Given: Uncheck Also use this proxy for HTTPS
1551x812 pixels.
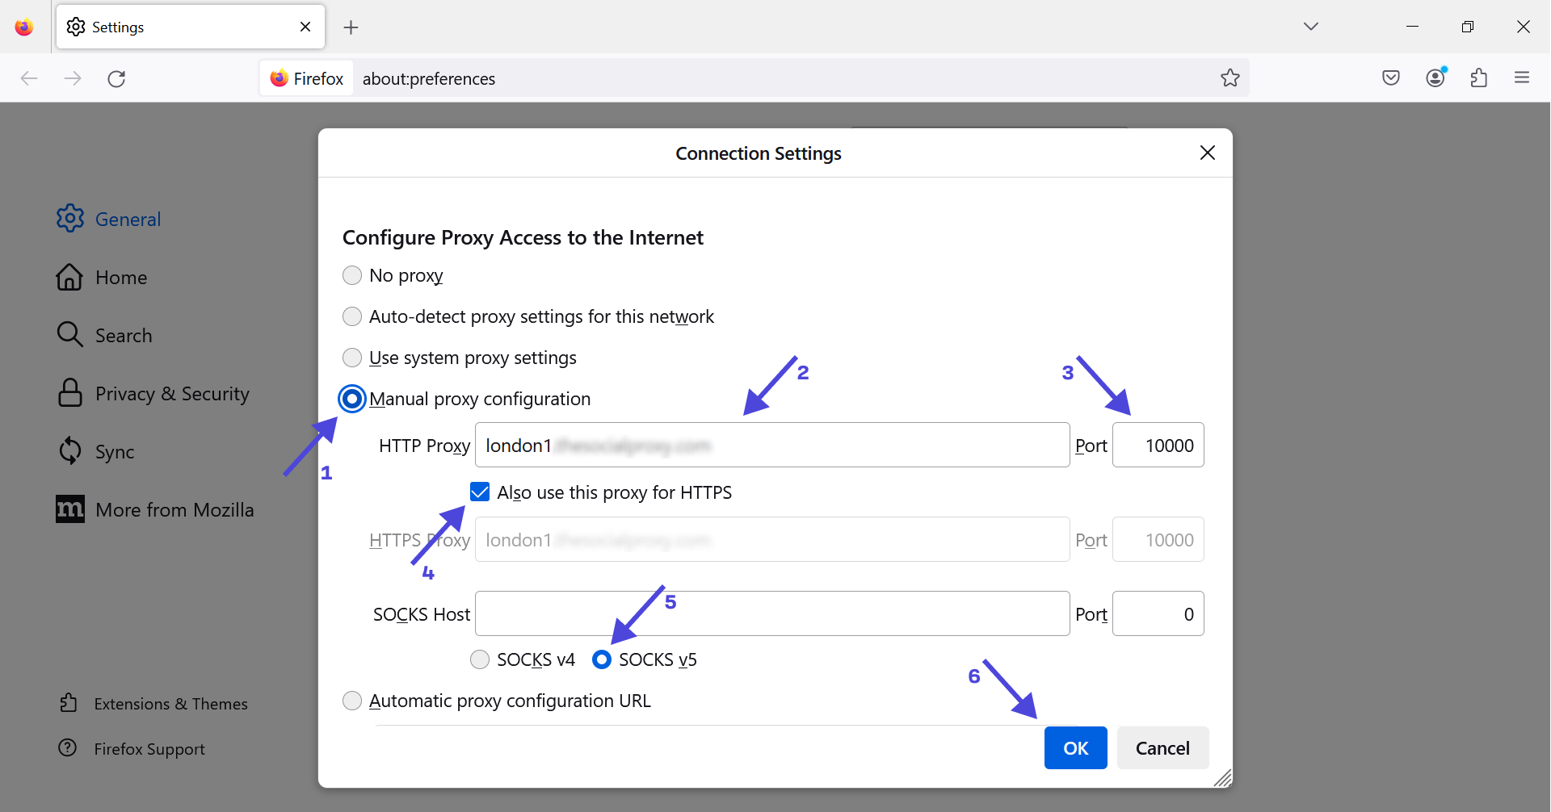Looking at the screenshot, I should [x=480, y=492].
